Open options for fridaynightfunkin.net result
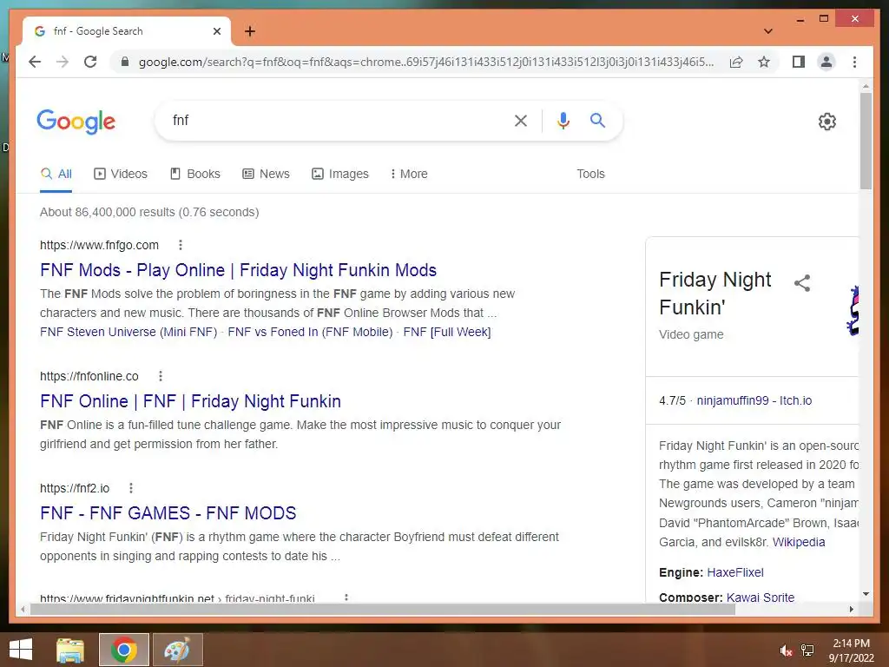Screen dimensions: 889x667 tap(346, 598)
